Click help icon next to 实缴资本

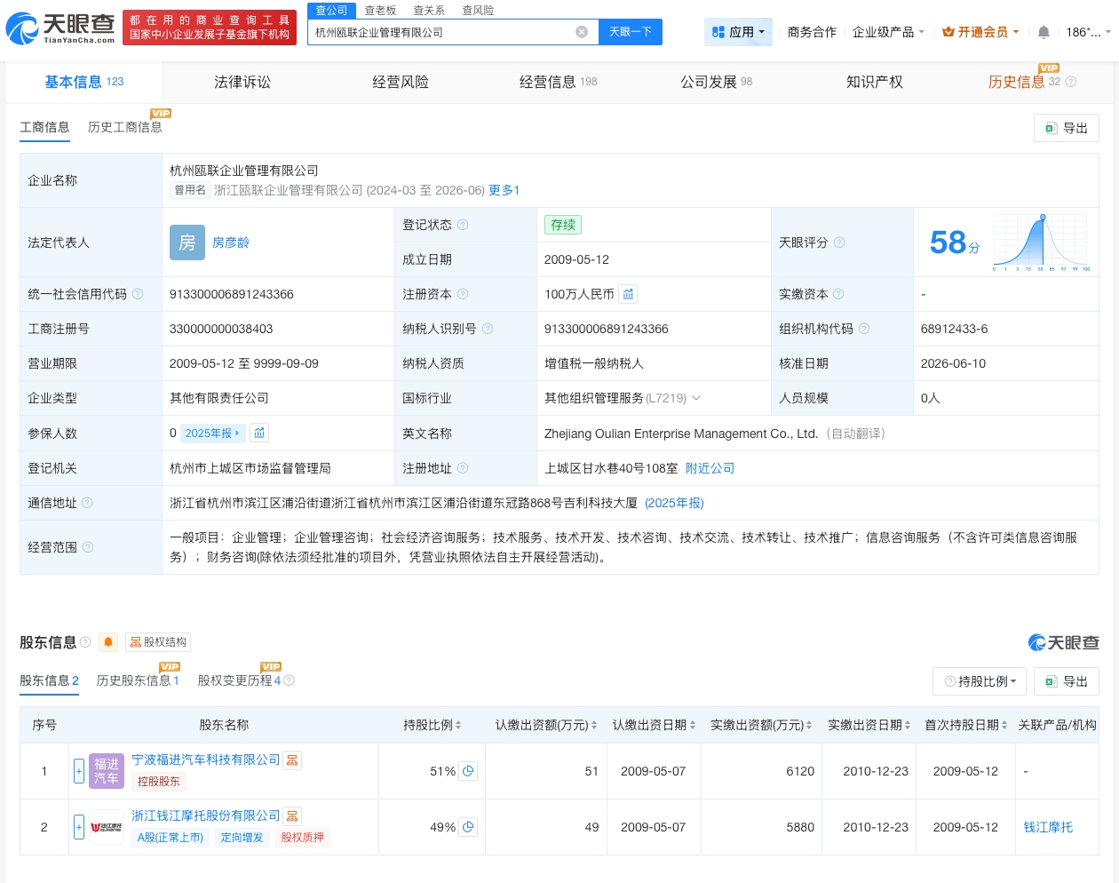click(838, 294)
